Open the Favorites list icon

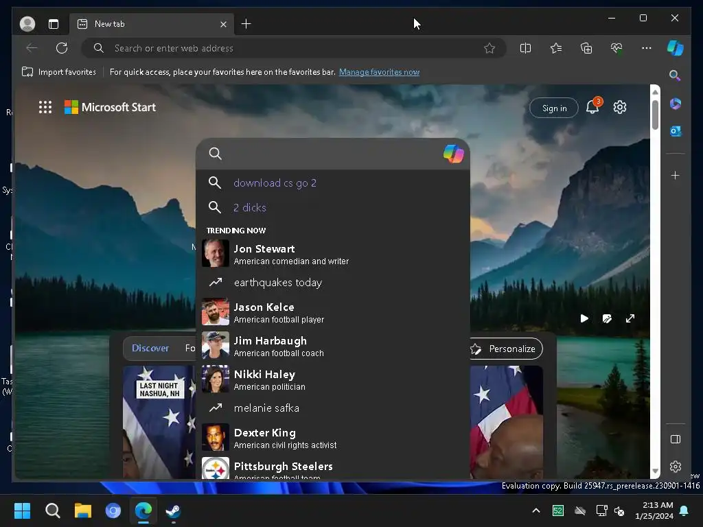556,48
